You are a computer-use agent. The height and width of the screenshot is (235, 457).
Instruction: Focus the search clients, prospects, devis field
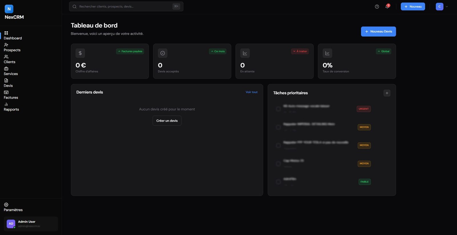(126, 7)
